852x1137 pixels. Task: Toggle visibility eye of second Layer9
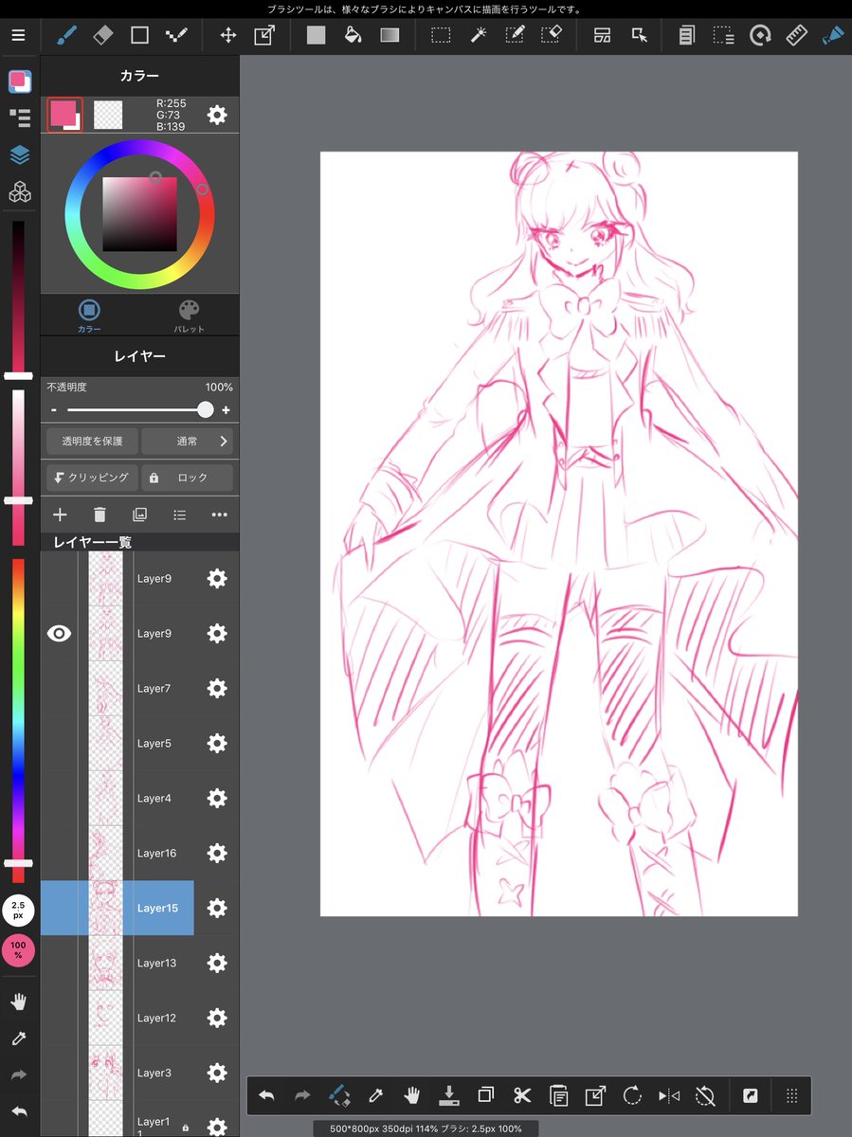coord(59,634)
